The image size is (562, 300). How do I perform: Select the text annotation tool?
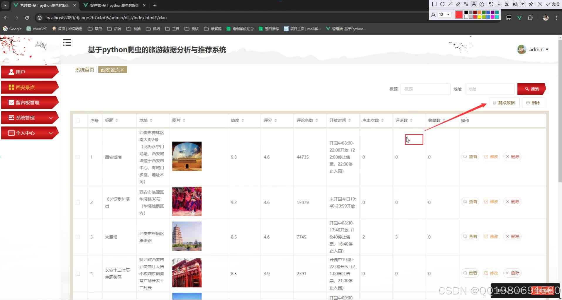coord(474,4)
